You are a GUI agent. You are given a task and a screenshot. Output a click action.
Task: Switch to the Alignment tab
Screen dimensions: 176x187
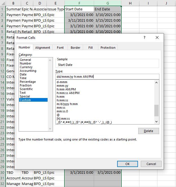click(x=43, y=48)
